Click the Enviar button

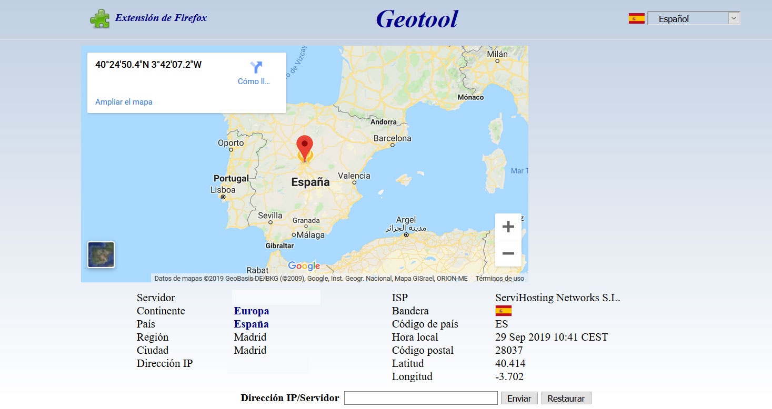click(519, 398)
